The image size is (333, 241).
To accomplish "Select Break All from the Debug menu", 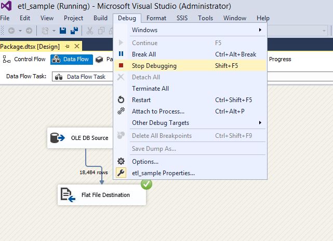I will [143, 54].
